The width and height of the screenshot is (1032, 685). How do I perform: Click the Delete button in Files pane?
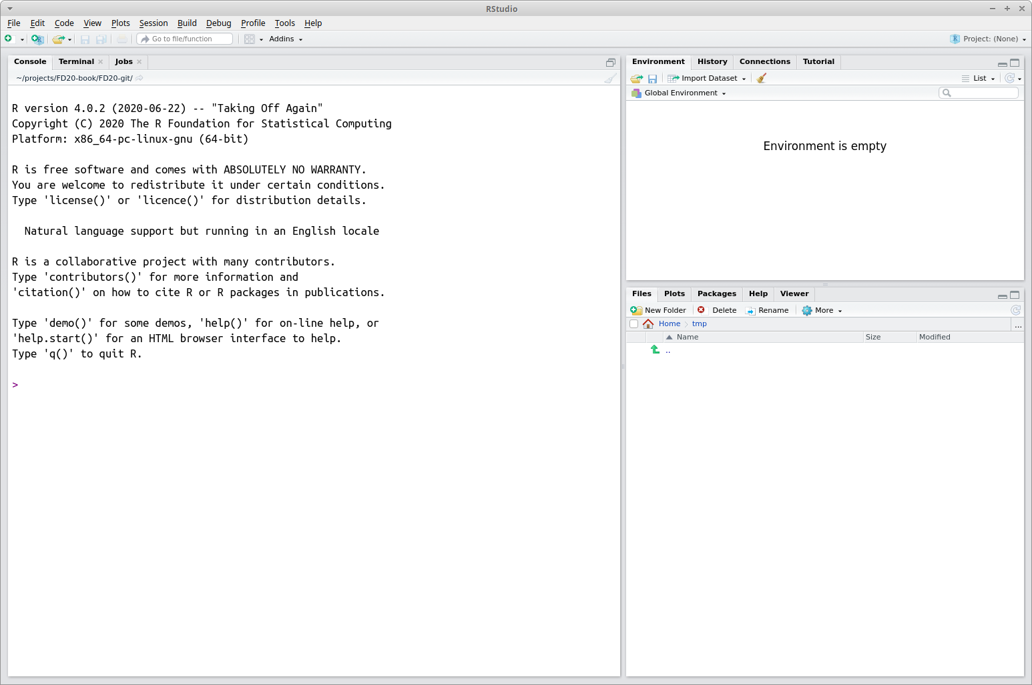click(x=717, y=310)
